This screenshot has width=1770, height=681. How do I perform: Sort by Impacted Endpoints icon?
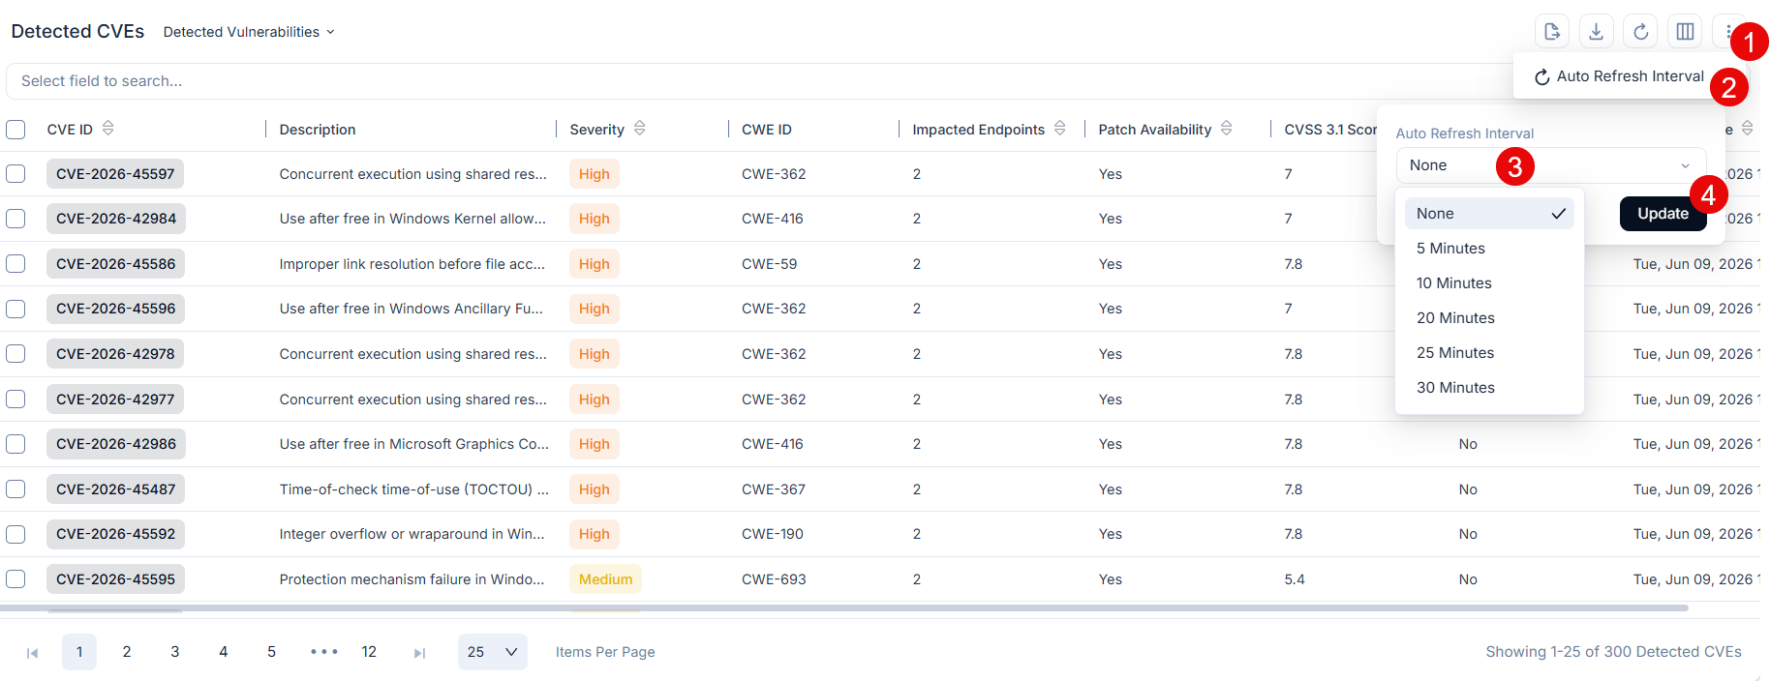click(x=1059, y=129)
